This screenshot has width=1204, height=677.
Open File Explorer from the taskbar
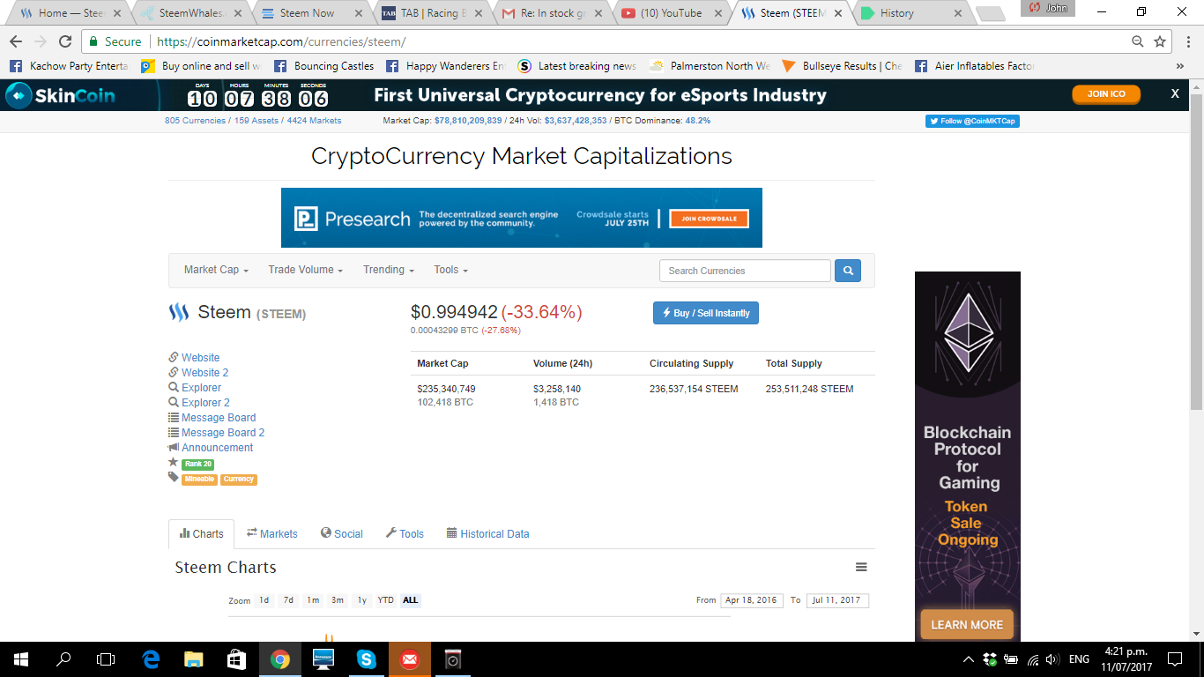[194, 658]
